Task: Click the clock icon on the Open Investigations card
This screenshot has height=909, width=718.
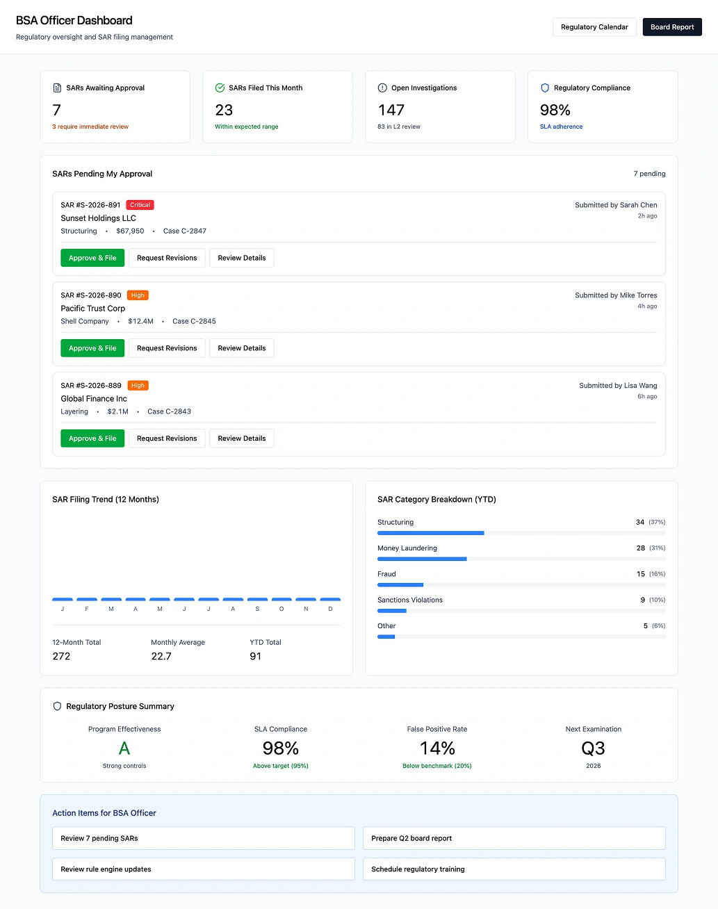Action: coord(382,88)
